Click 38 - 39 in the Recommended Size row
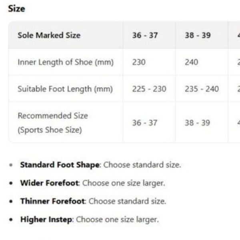 197,123
